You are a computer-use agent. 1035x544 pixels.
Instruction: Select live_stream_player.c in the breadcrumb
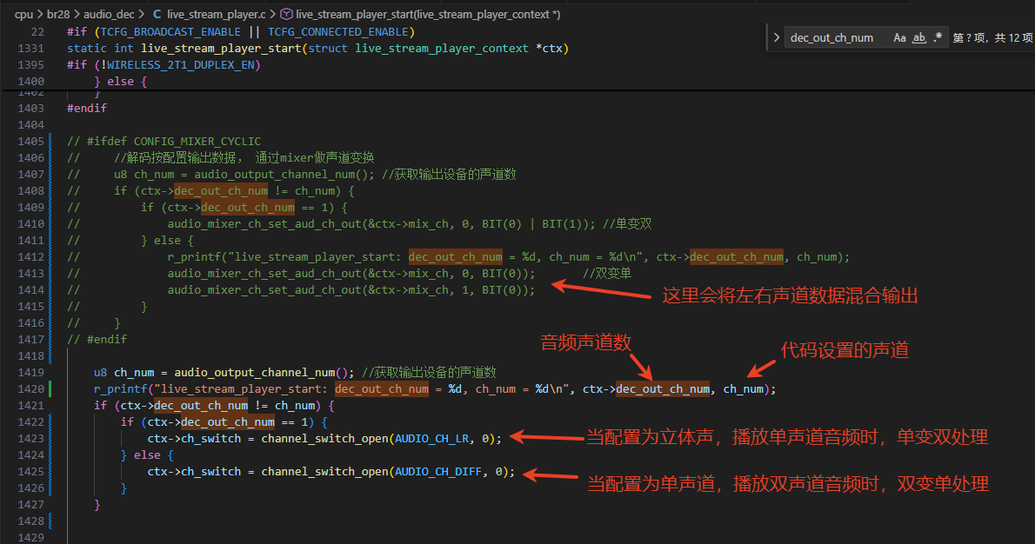tap(216, 14)
